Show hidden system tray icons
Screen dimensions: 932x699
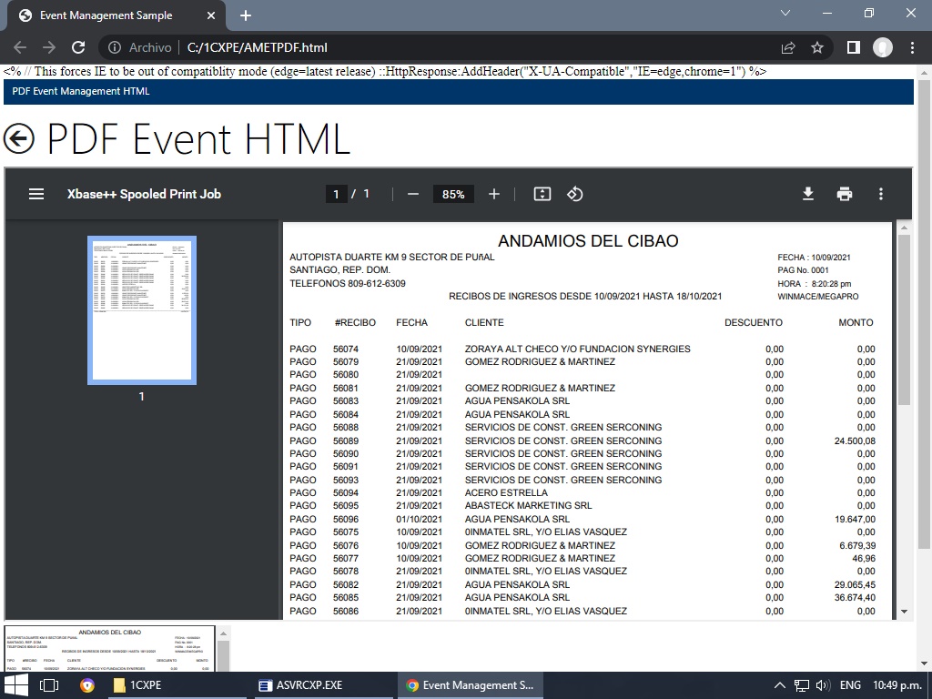(780, 685)
